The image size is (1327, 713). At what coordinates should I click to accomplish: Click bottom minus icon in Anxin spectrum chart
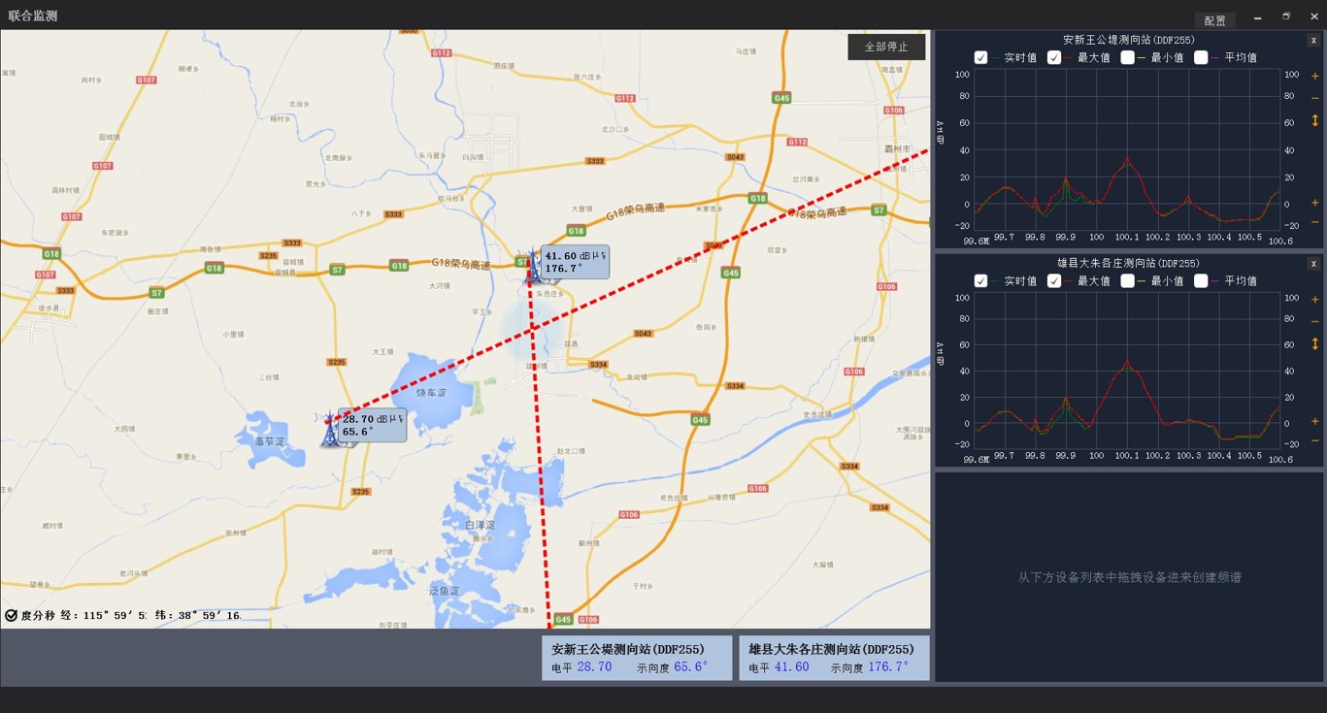1315,222
